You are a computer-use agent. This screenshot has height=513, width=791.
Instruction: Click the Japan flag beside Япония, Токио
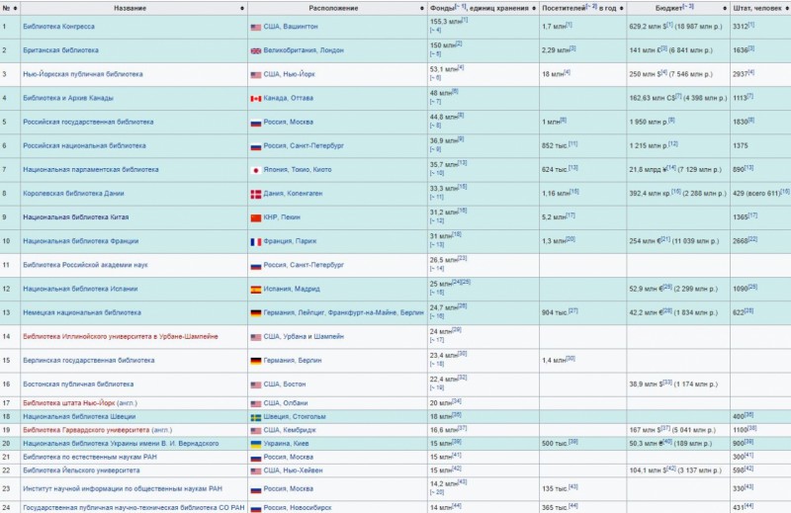(256, 170)
